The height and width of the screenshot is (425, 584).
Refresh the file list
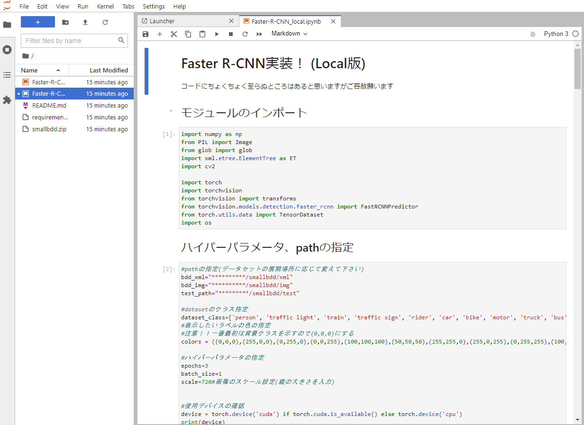(105, 22)
